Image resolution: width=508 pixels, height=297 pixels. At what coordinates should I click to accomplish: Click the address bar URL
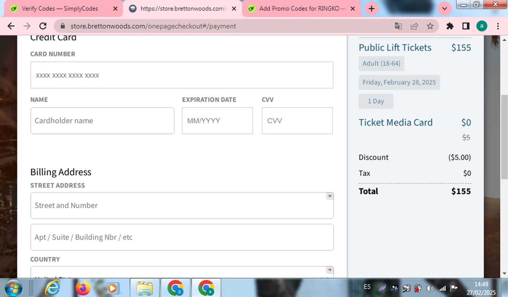coord(153,26)
